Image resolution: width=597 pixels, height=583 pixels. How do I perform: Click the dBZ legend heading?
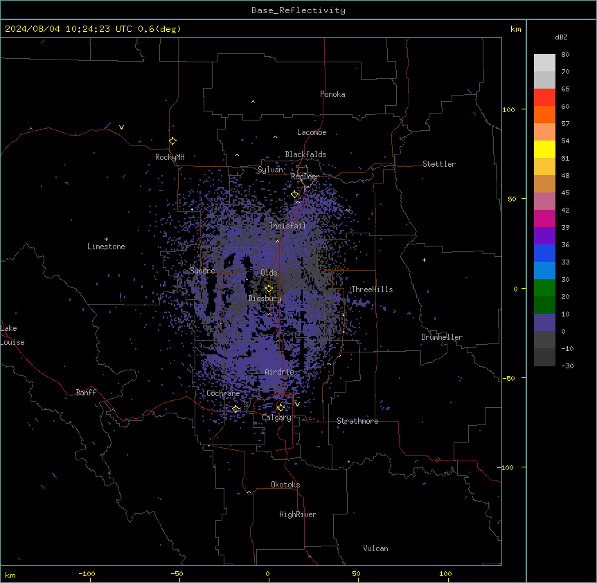point(561,37)
